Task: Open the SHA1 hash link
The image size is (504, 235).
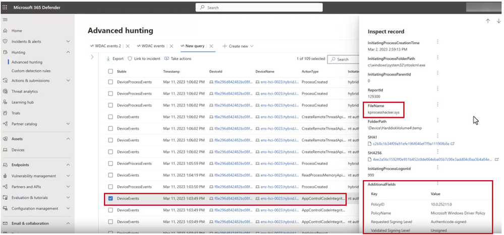Action: 411,144
